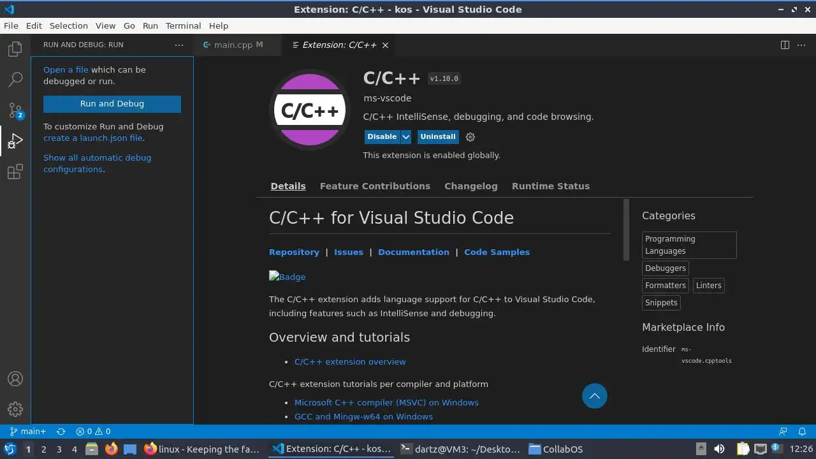This screenshot has width=816, height=459.
Task: Switch to the main.cpp tab
Action: [x=237, y=45]
